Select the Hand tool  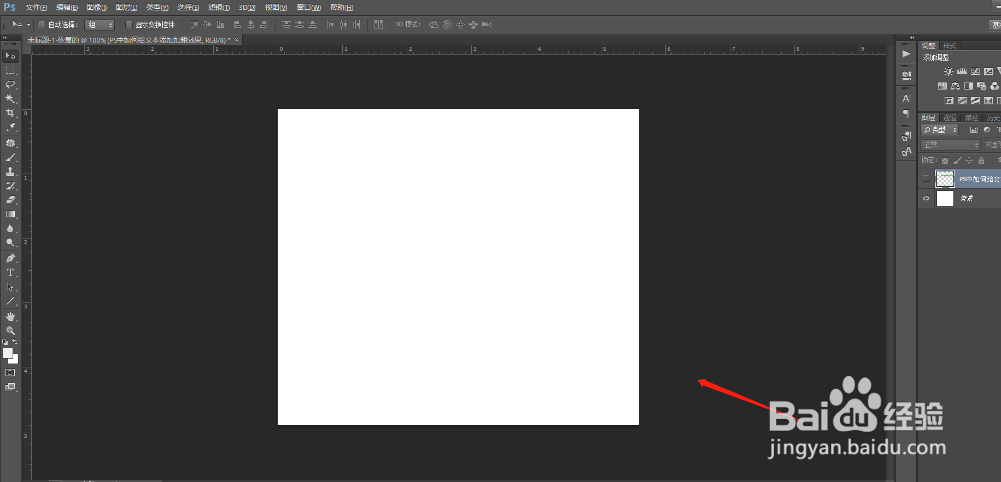coord(10,317)
